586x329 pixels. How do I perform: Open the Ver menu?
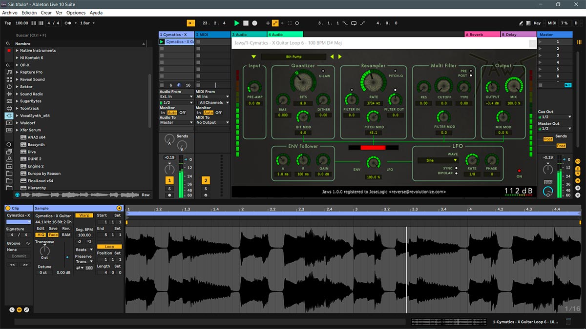[59, 13]
